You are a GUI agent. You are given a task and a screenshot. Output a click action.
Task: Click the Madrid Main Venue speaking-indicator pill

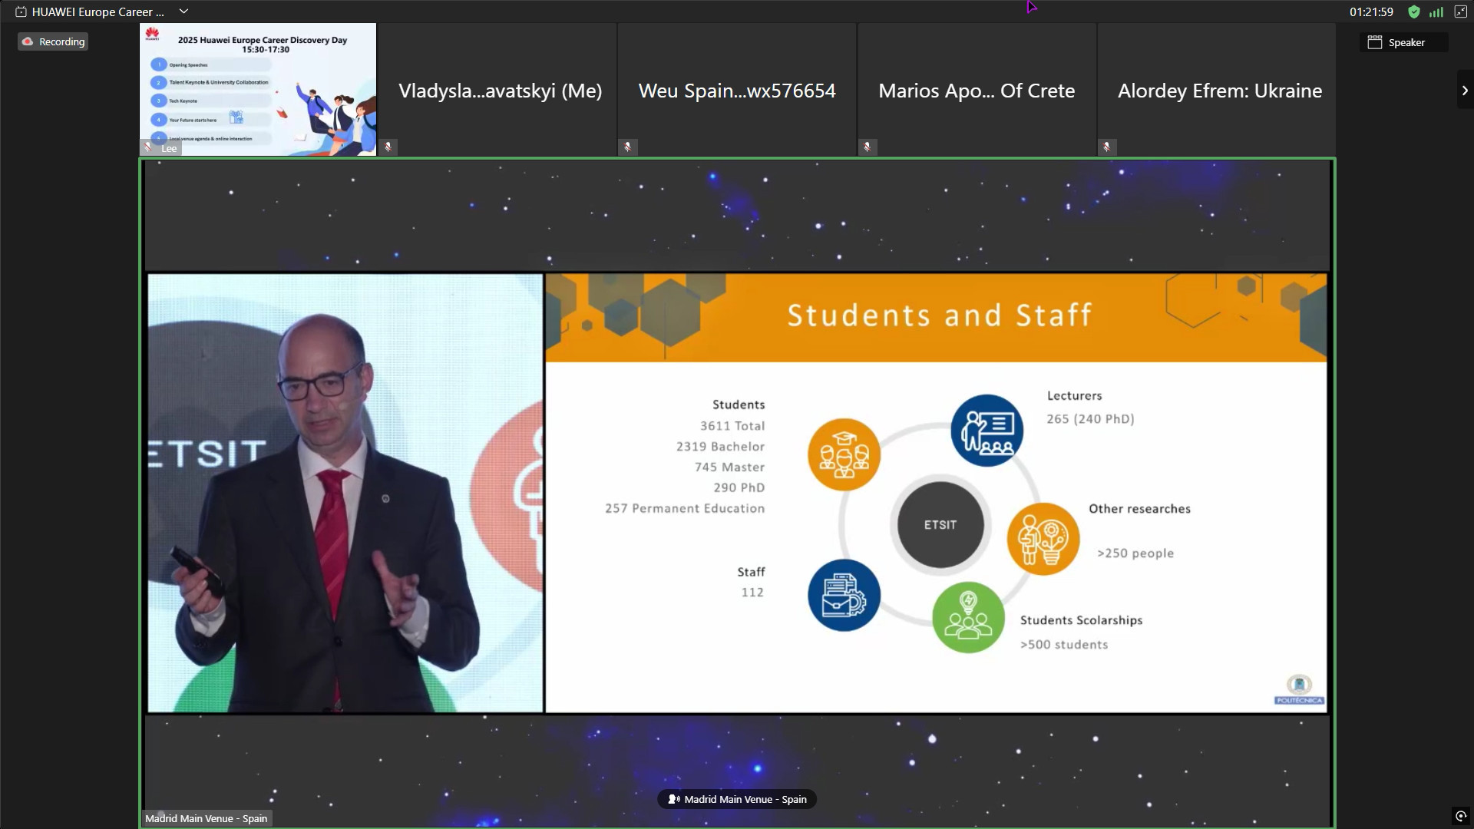pyautogui.click(x=737, y=799)
